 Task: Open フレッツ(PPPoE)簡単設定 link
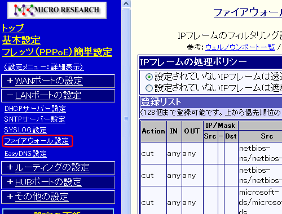57,52
